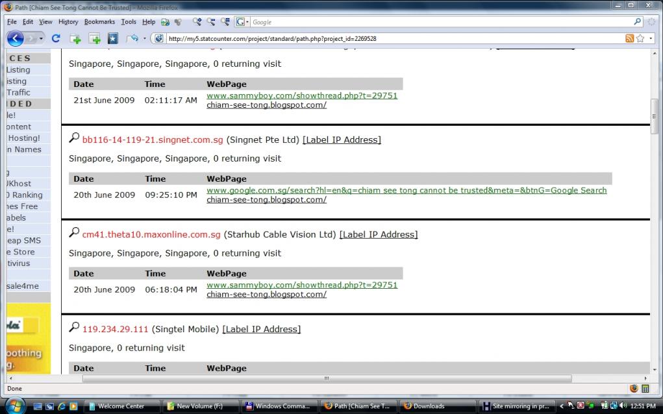
Task: Open the History menu
Action: pyautogui.click(x=68, y=22)
